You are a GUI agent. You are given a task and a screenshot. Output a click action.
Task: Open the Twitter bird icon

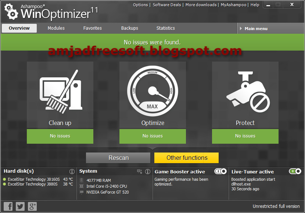[20, 206]
